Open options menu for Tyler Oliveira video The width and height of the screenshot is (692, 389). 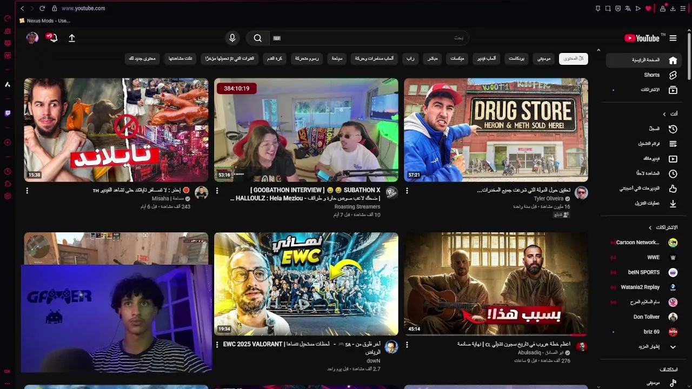click(407, 191)
